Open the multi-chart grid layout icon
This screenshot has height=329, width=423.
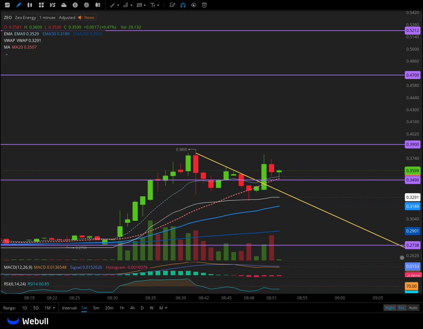tap(41, 5)
